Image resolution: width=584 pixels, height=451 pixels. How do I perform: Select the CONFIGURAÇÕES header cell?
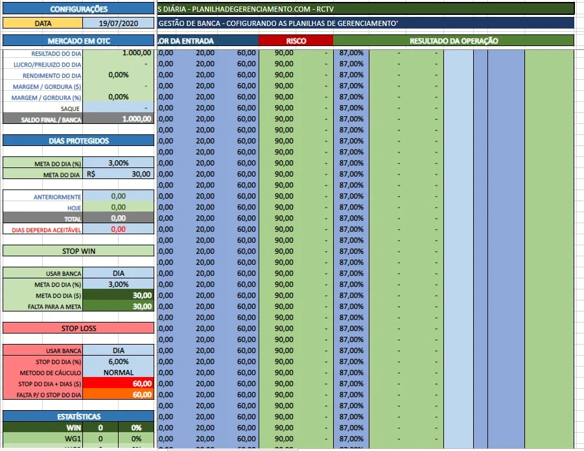tap(78, 9)
